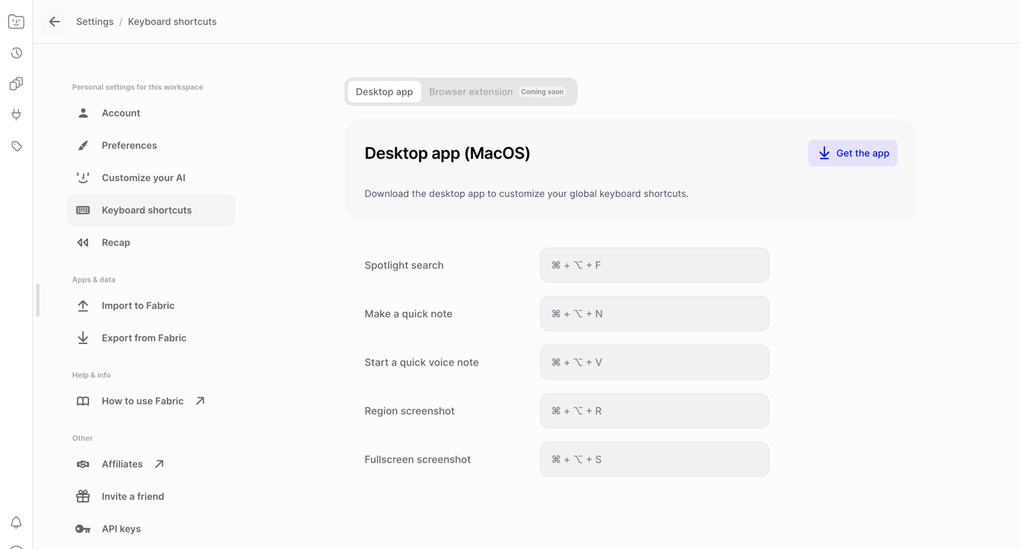Click the Affiliates handshake icon
The width and height of the screenshot is (1020, 549).
(x=83, y=464)
